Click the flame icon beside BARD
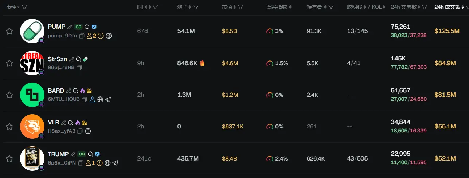This screenshot has height=178, width=469. click(82, 91)
